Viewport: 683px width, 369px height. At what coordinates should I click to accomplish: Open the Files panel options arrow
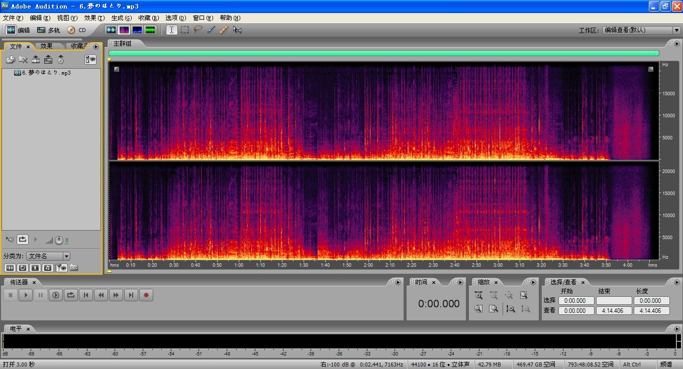pyautogui.click(x=96, y=47)
